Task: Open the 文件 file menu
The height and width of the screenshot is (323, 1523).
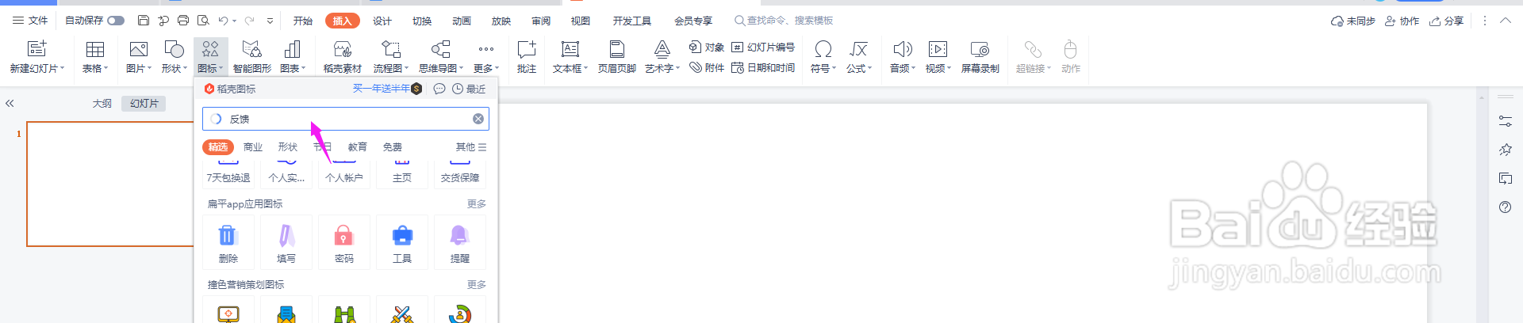Action: (x=30, y=21)
